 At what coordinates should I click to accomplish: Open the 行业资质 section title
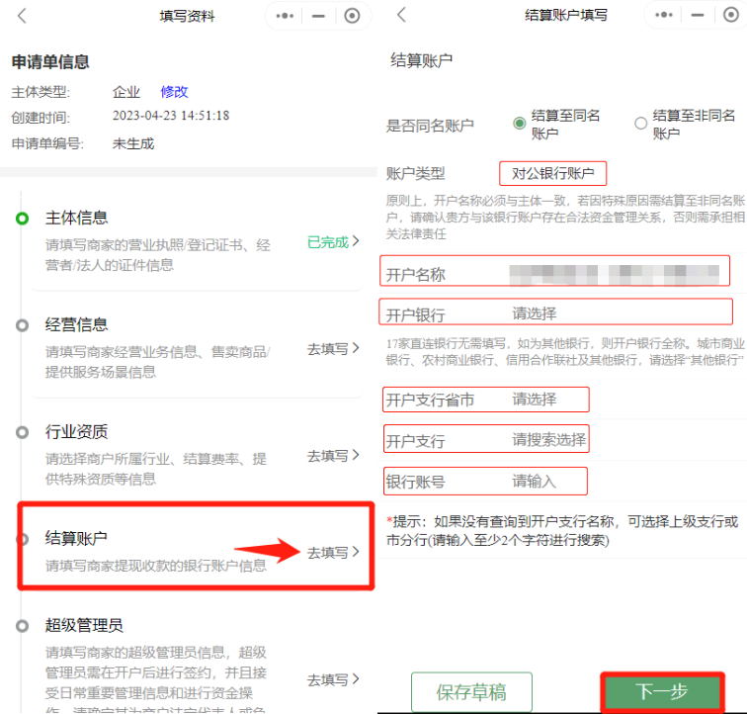pos(76,431)
